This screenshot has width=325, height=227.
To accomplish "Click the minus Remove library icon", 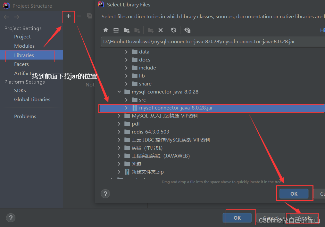I will point(79,16).
